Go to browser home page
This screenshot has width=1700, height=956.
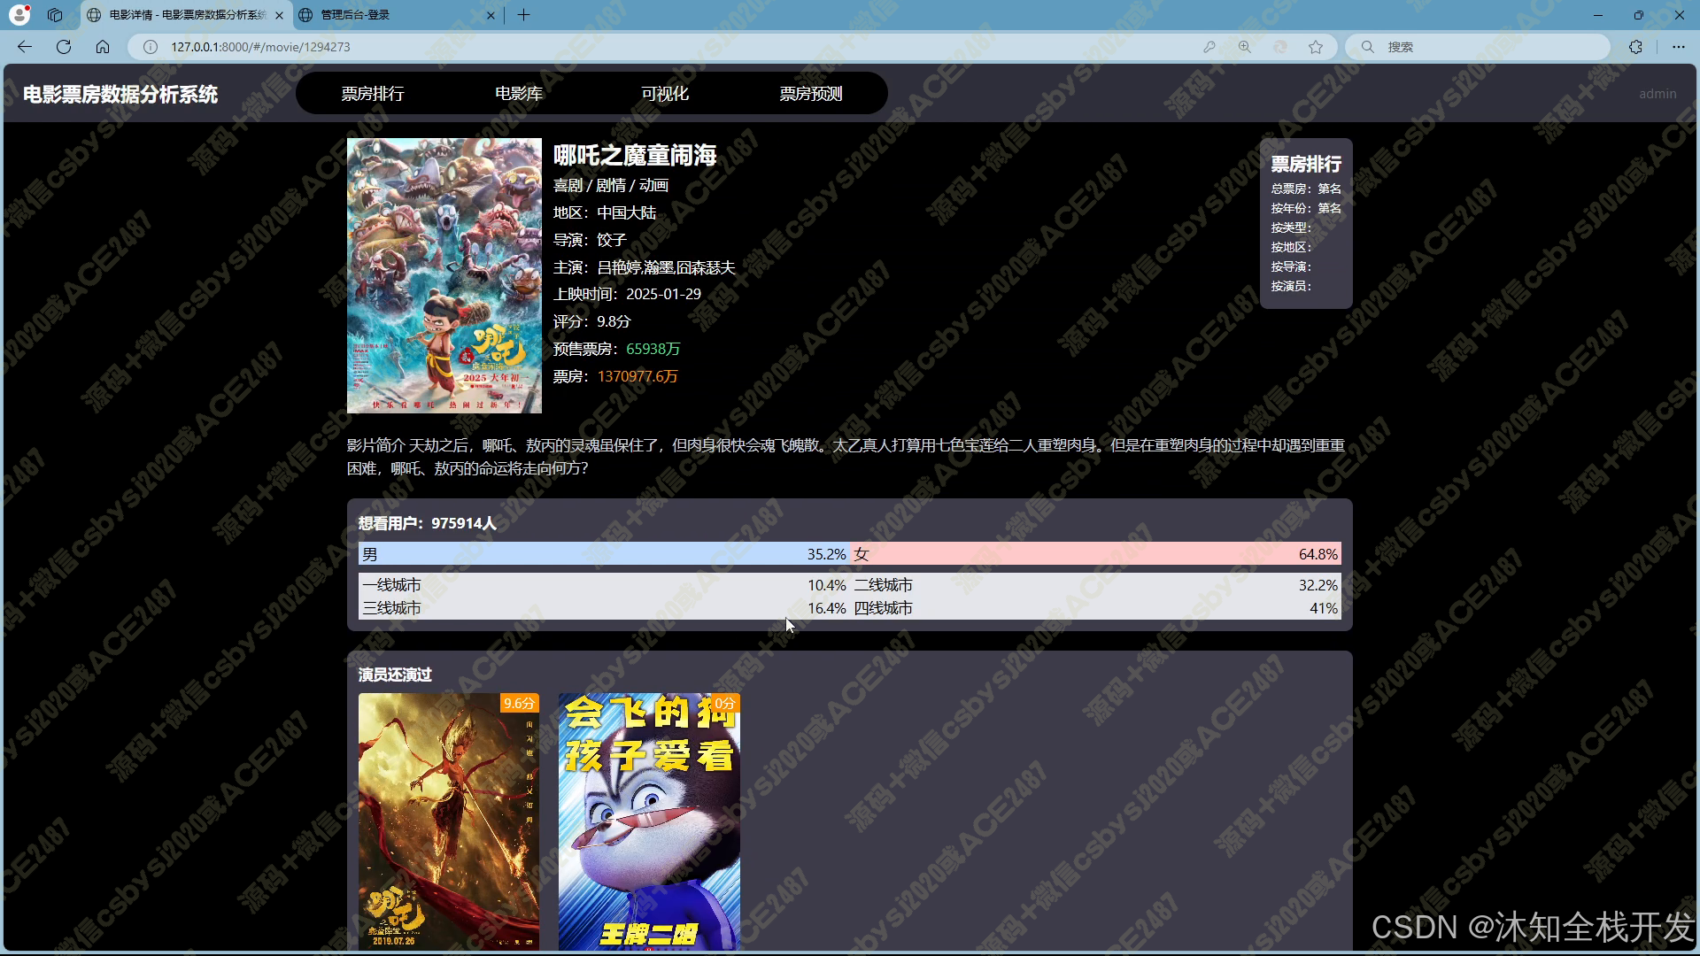pyautogui.click(x=103, y=47)
